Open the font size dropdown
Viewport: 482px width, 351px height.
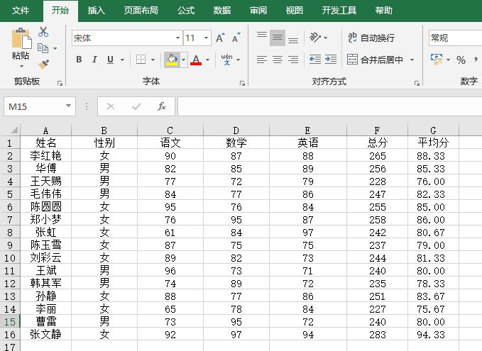coord(207,38)
